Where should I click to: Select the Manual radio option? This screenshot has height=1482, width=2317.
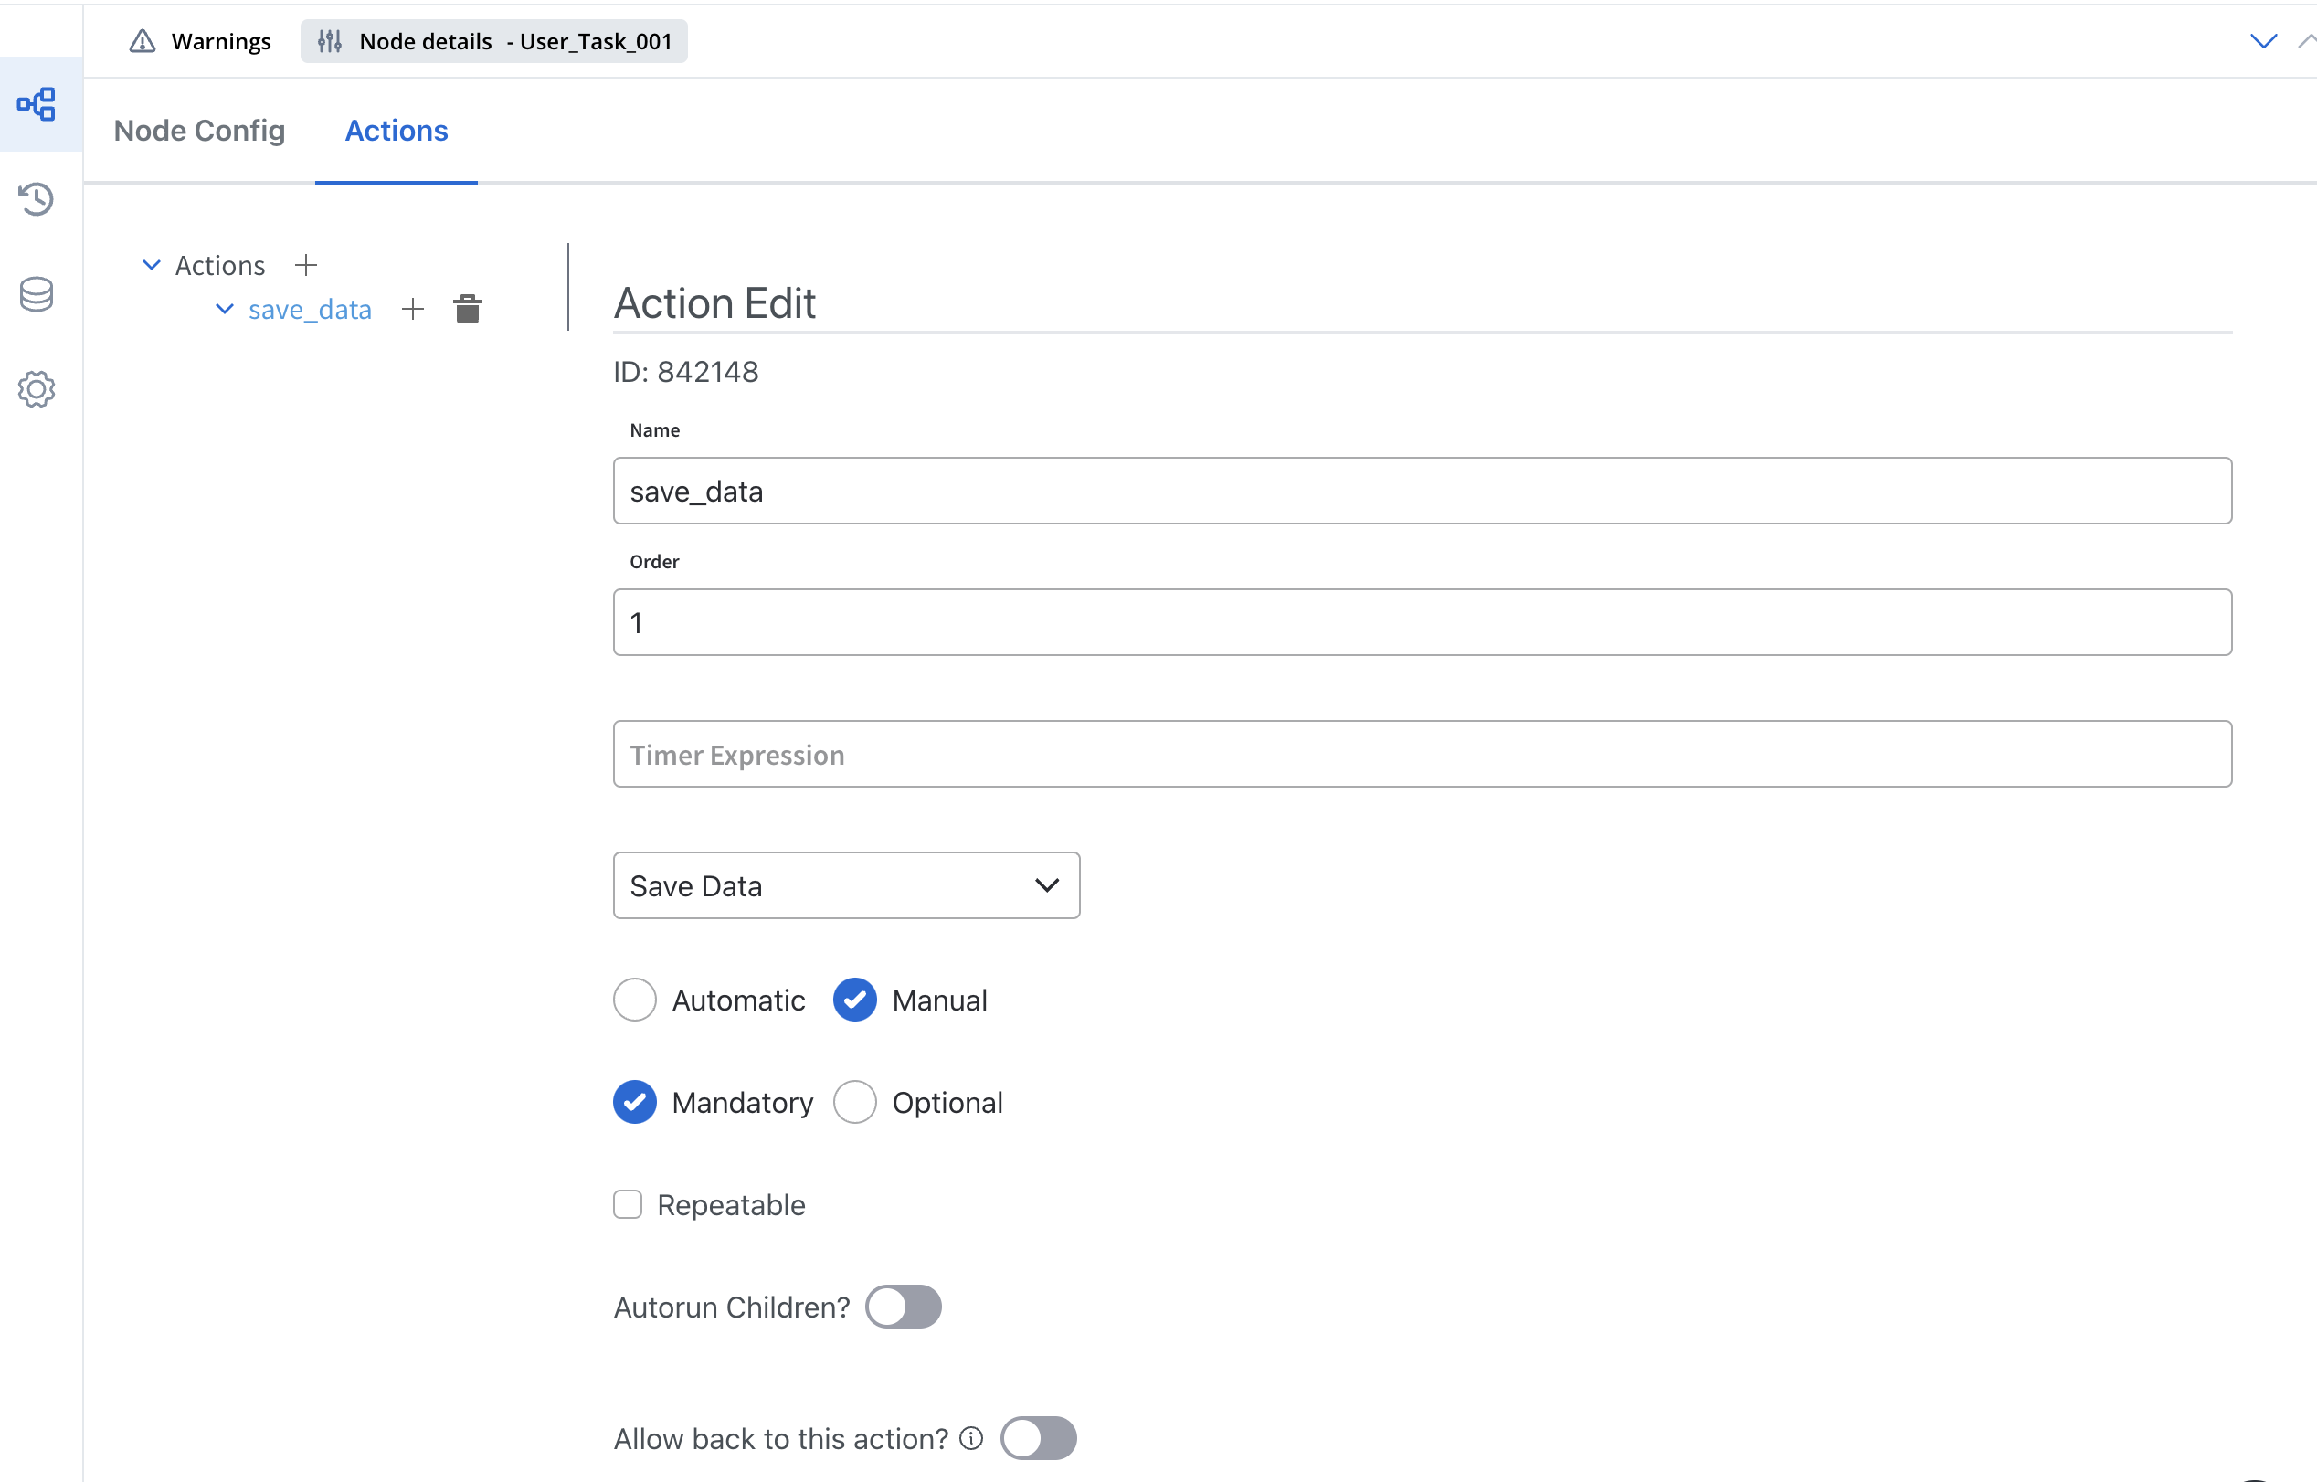point(854,1000)
